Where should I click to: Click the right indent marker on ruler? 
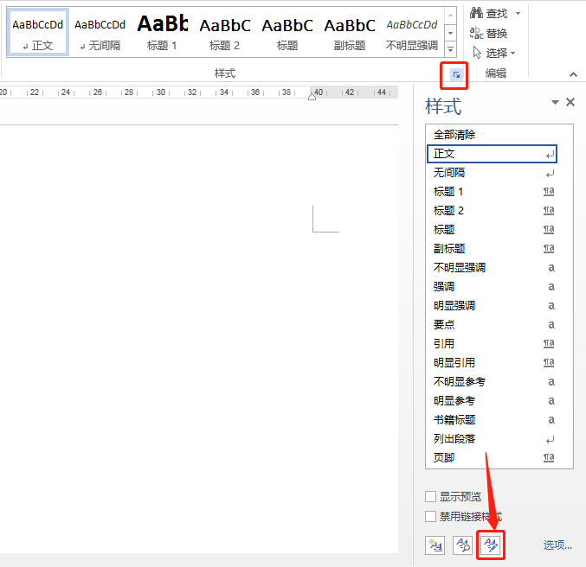click(x=312, y=97)
